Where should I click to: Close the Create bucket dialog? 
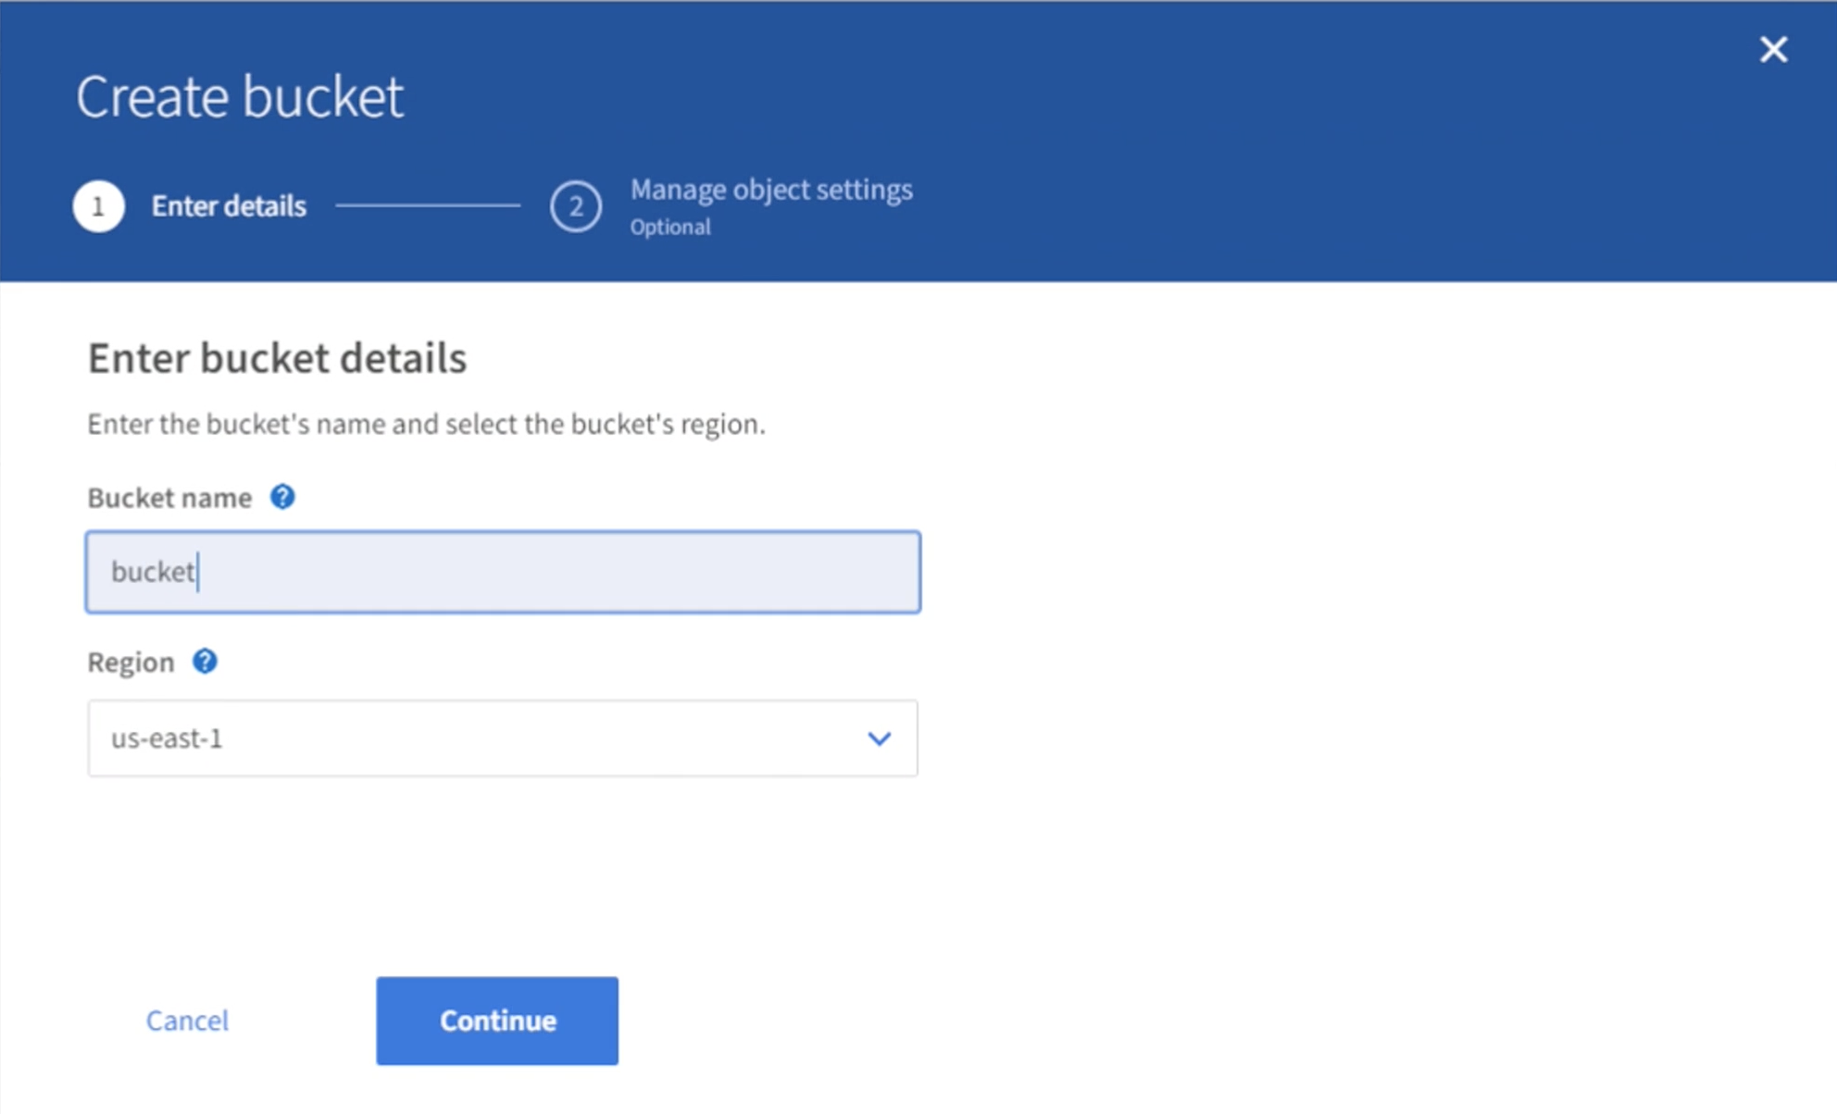[1773, 49]
